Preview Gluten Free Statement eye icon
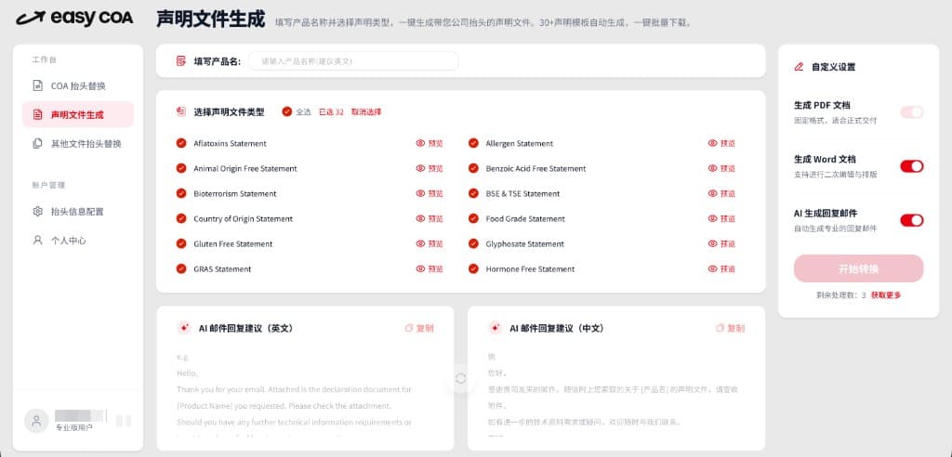The width and height of the screenshot is (952, 457). point(420,243)
